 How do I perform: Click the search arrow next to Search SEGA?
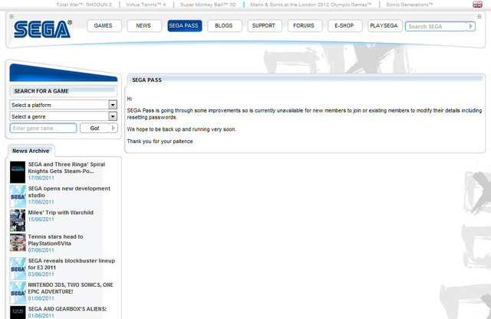(x=470, y=26)
